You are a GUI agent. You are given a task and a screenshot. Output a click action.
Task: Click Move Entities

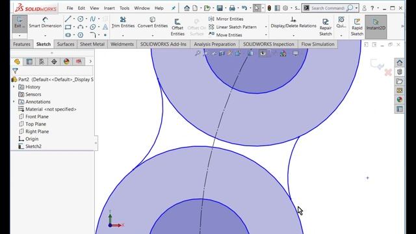[226, 34]
